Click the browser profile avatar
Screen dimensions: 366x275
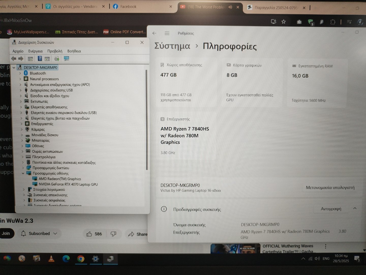tap(360, 22)
